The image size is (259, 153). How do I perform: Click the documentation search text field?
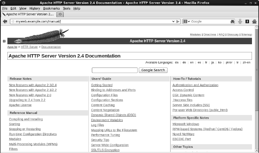(115, 70)
